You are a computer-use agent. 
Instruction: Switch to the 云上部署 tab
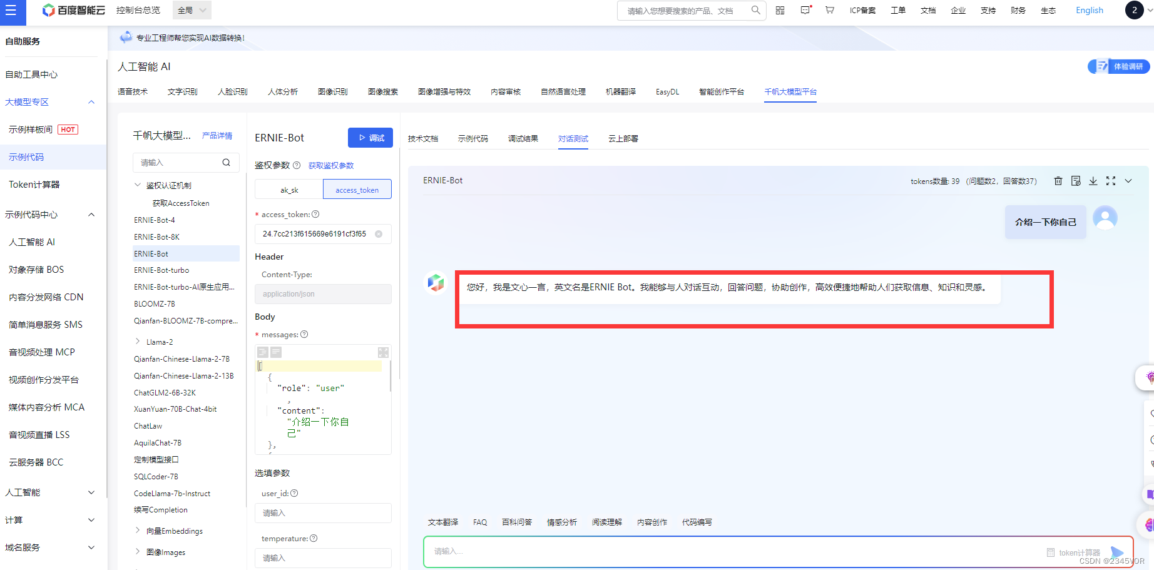623,139
